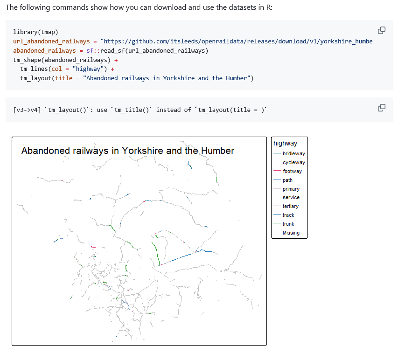
Task: Click the tm_title() warning message text
Action: [140, 110]
